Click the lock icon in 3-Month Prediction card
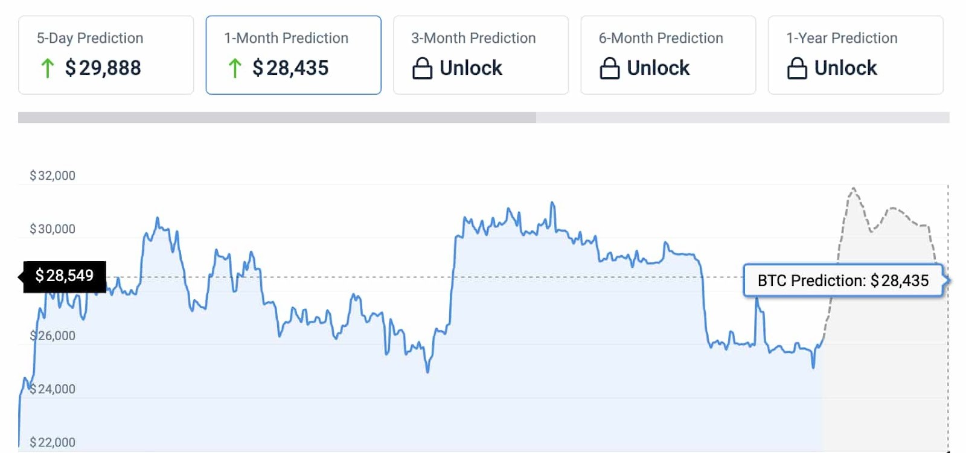The width and height of the screenshot is (966, 453). point(422,68)
